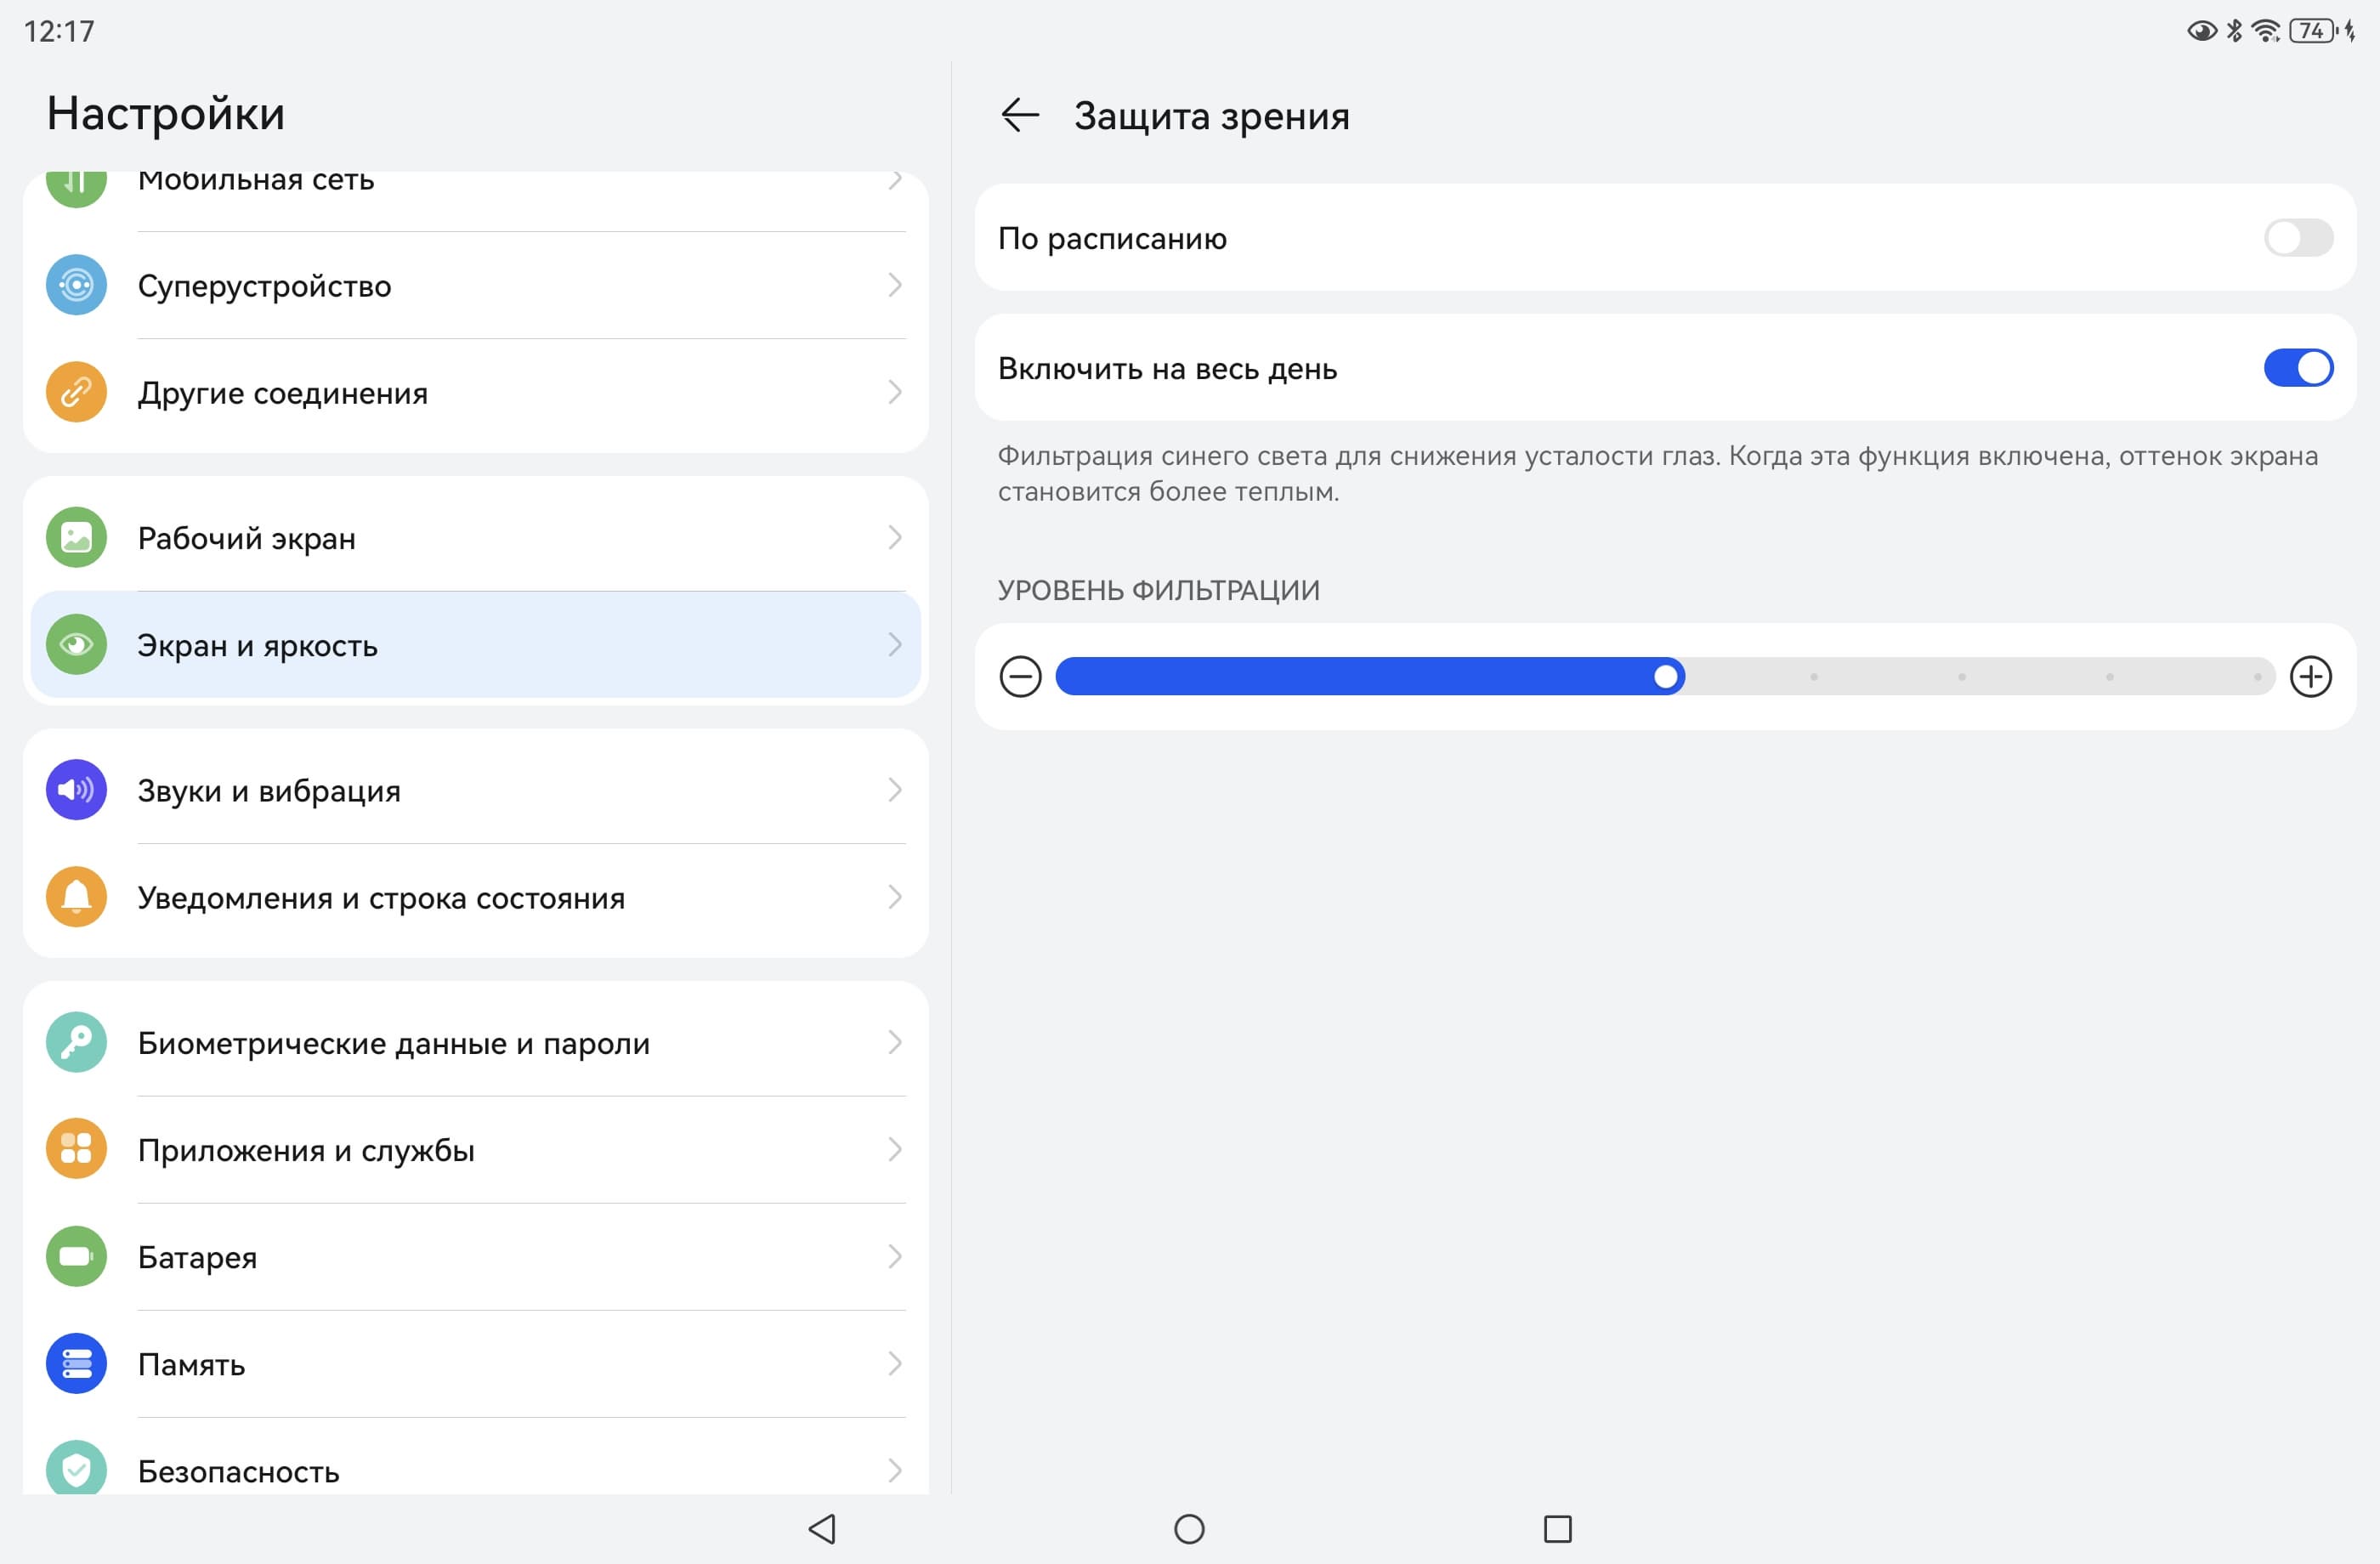The width and height of the screenshot is (2380, 1564).
Task: Tap the orange link icon for Другие соединения
Action: click(x=76, y=392)
